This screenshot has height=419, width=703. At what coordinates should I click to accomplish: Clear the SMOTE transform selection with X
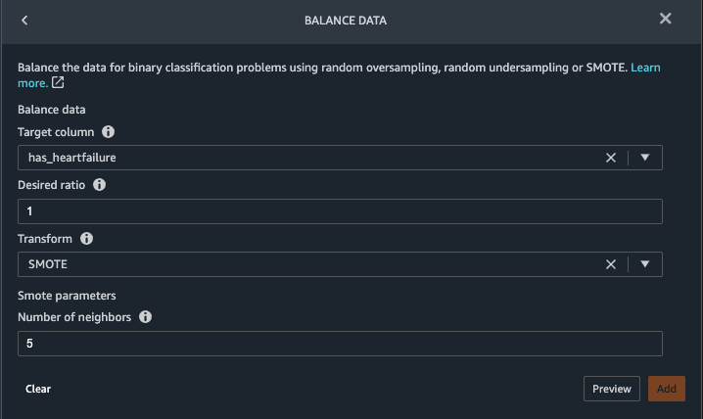611,264
